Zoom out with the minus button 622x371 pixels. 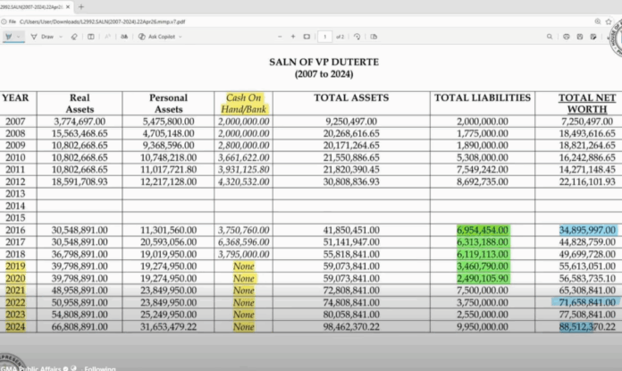coord(280,37)
